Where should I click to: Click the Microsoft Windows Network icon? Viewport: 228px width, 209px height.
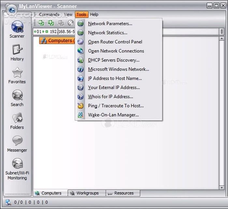[80, 69]
